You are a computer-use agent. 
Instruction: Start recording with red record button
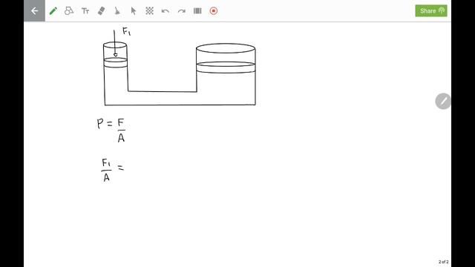coord(214,11)
